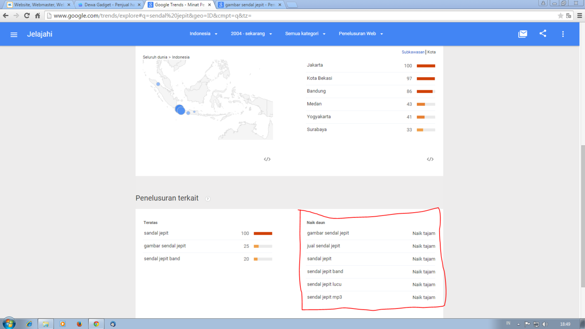Screen dimensions: 585x329
Task: Click the share icon in the header
Action: (x=542, y=34)
